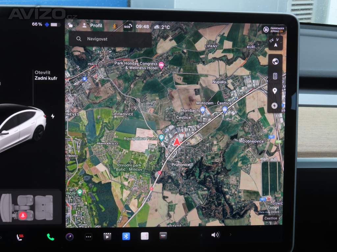Tap the speaker volume icon

pyautogui.click(x=215, y=235)
